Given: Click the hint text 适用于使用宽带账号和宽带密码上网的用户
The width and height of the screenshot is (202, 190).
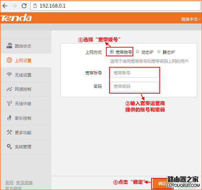Looking at the screenshot, I should pos(149,61).
